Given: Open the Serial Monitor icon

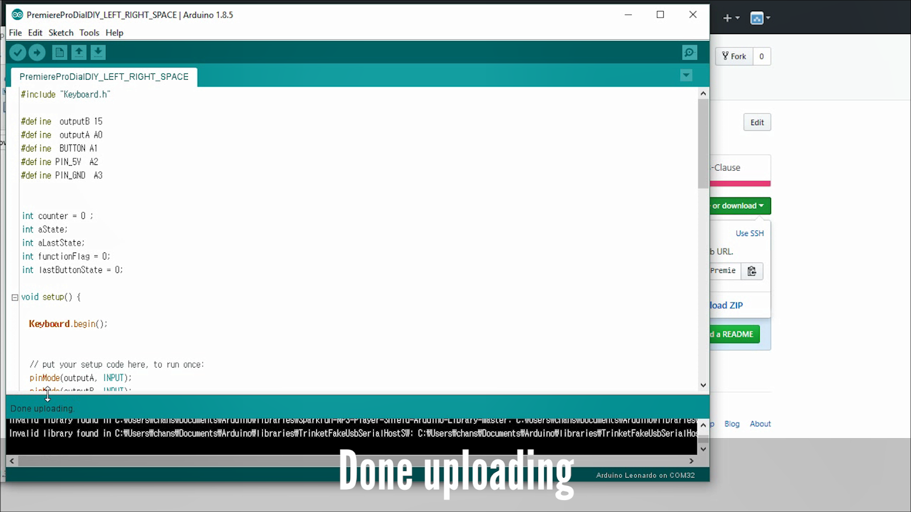Looking at the screenshot, I should click(x=690, y=52).
